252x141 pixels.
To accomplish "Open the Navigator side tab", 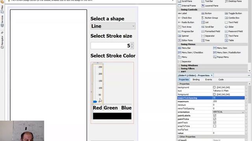I will (2, 42).
